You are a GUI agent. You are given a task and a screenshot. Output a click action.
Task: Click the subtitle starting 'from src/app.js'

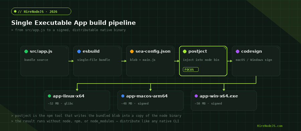click(69, 30)
